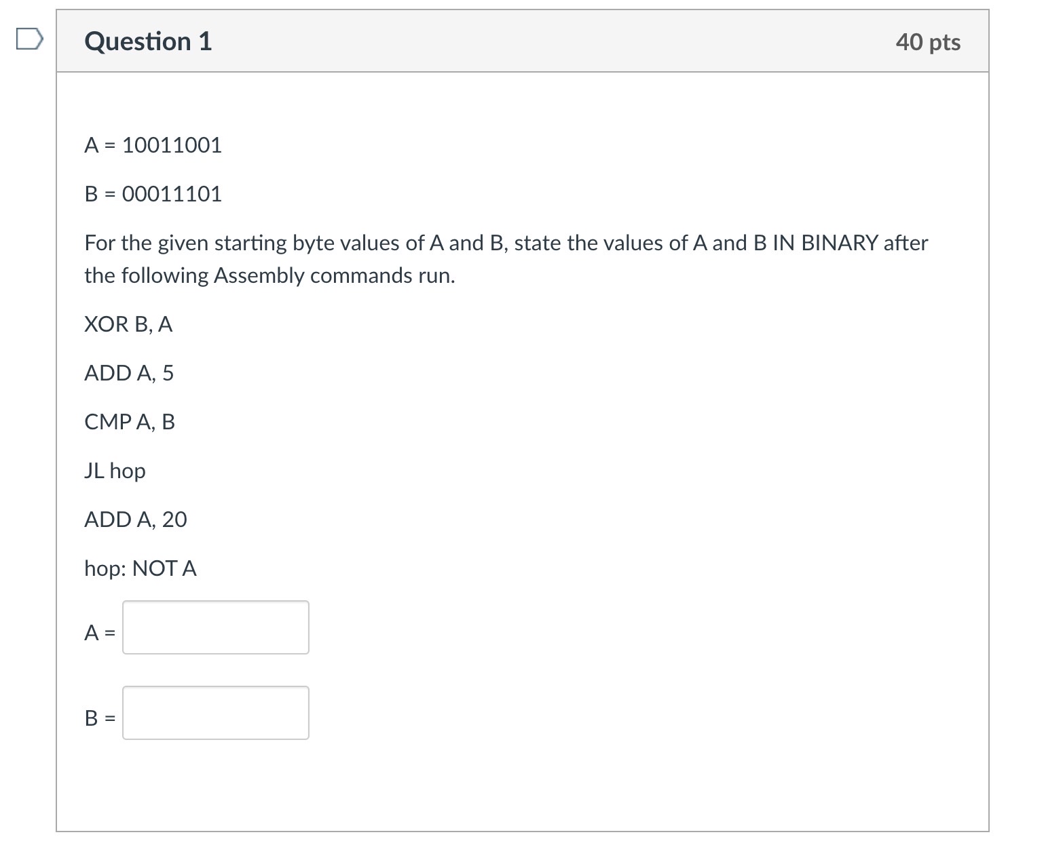Click the ADD A, 20 instruction text
Image resolution: width=1063 pixels, height=860 pixels.
tap(135, 519)
